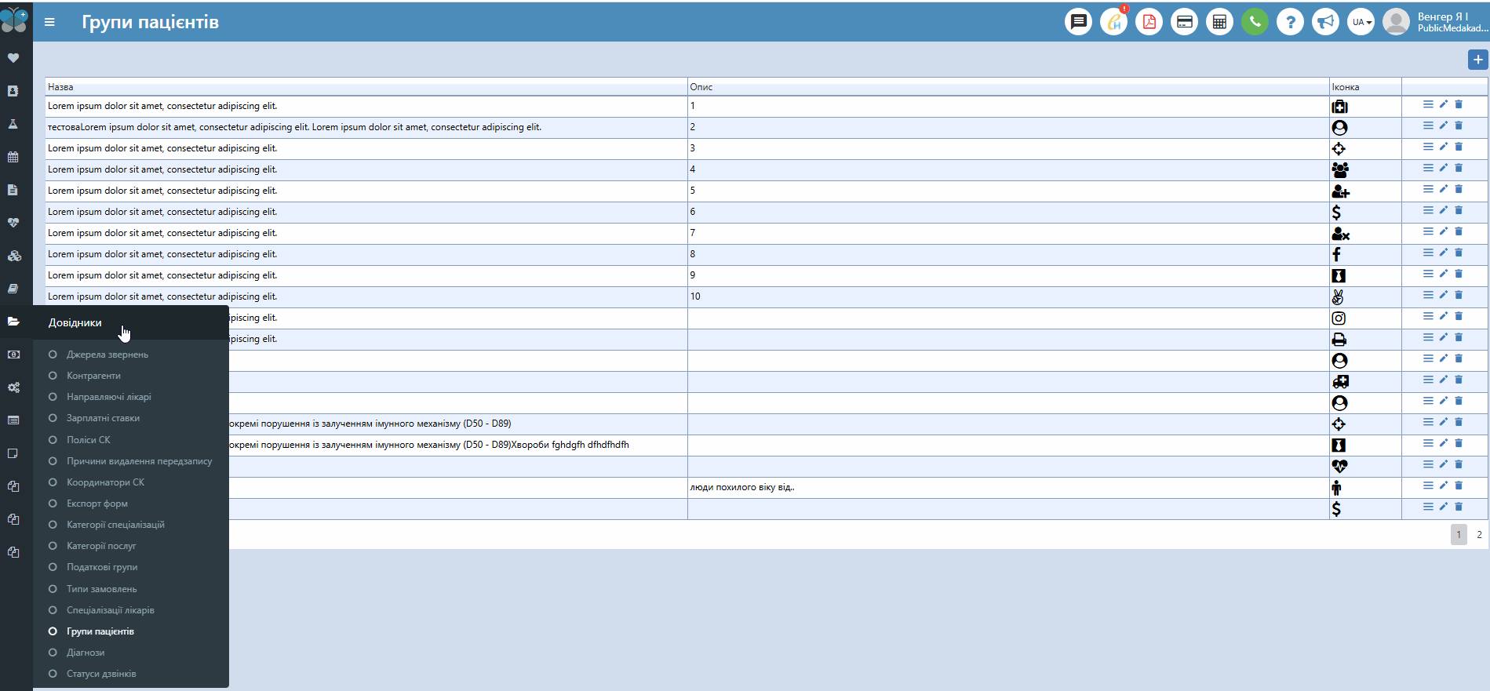Click the green phone call button
The image size is (1490, 691).
tap(1255, 22)
